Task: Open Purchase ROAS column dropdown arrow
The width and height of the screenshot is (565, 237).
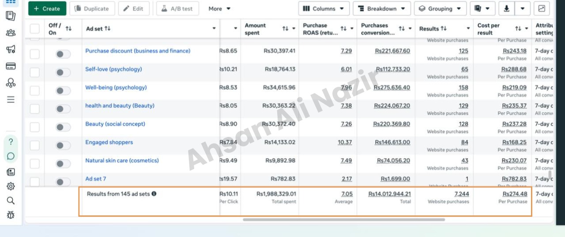Action: point(352,29)
